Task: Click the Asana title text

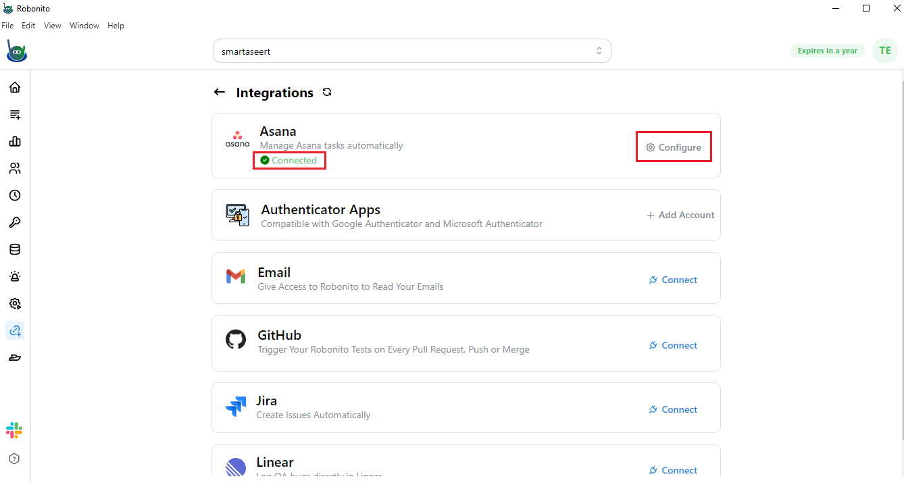Action: click(278, 131)
